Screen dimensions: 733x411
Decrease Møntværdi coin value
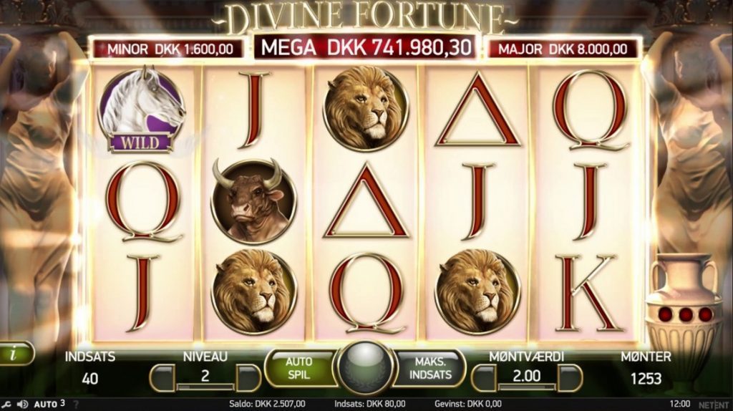click(484, 378)
